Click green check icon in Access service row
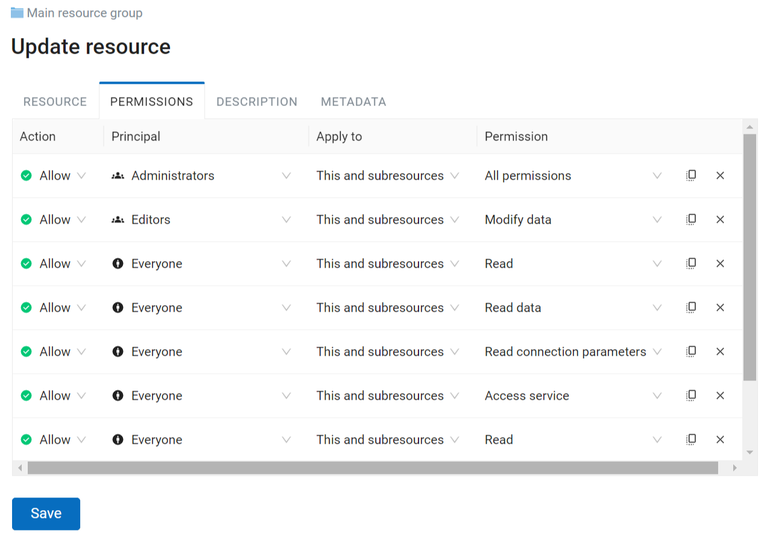Image resolution: width=767 pixels, height=536 pixels. pos(26,396)
